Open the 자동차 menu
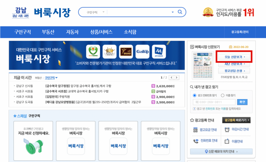This screenshot has height=162, width=266. 72,32
